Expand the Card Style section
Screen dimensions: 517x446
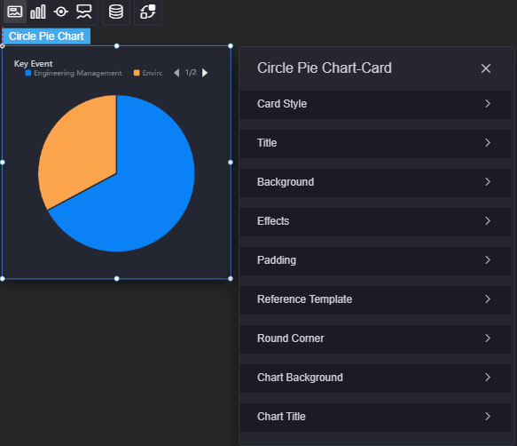coord(375,104)
